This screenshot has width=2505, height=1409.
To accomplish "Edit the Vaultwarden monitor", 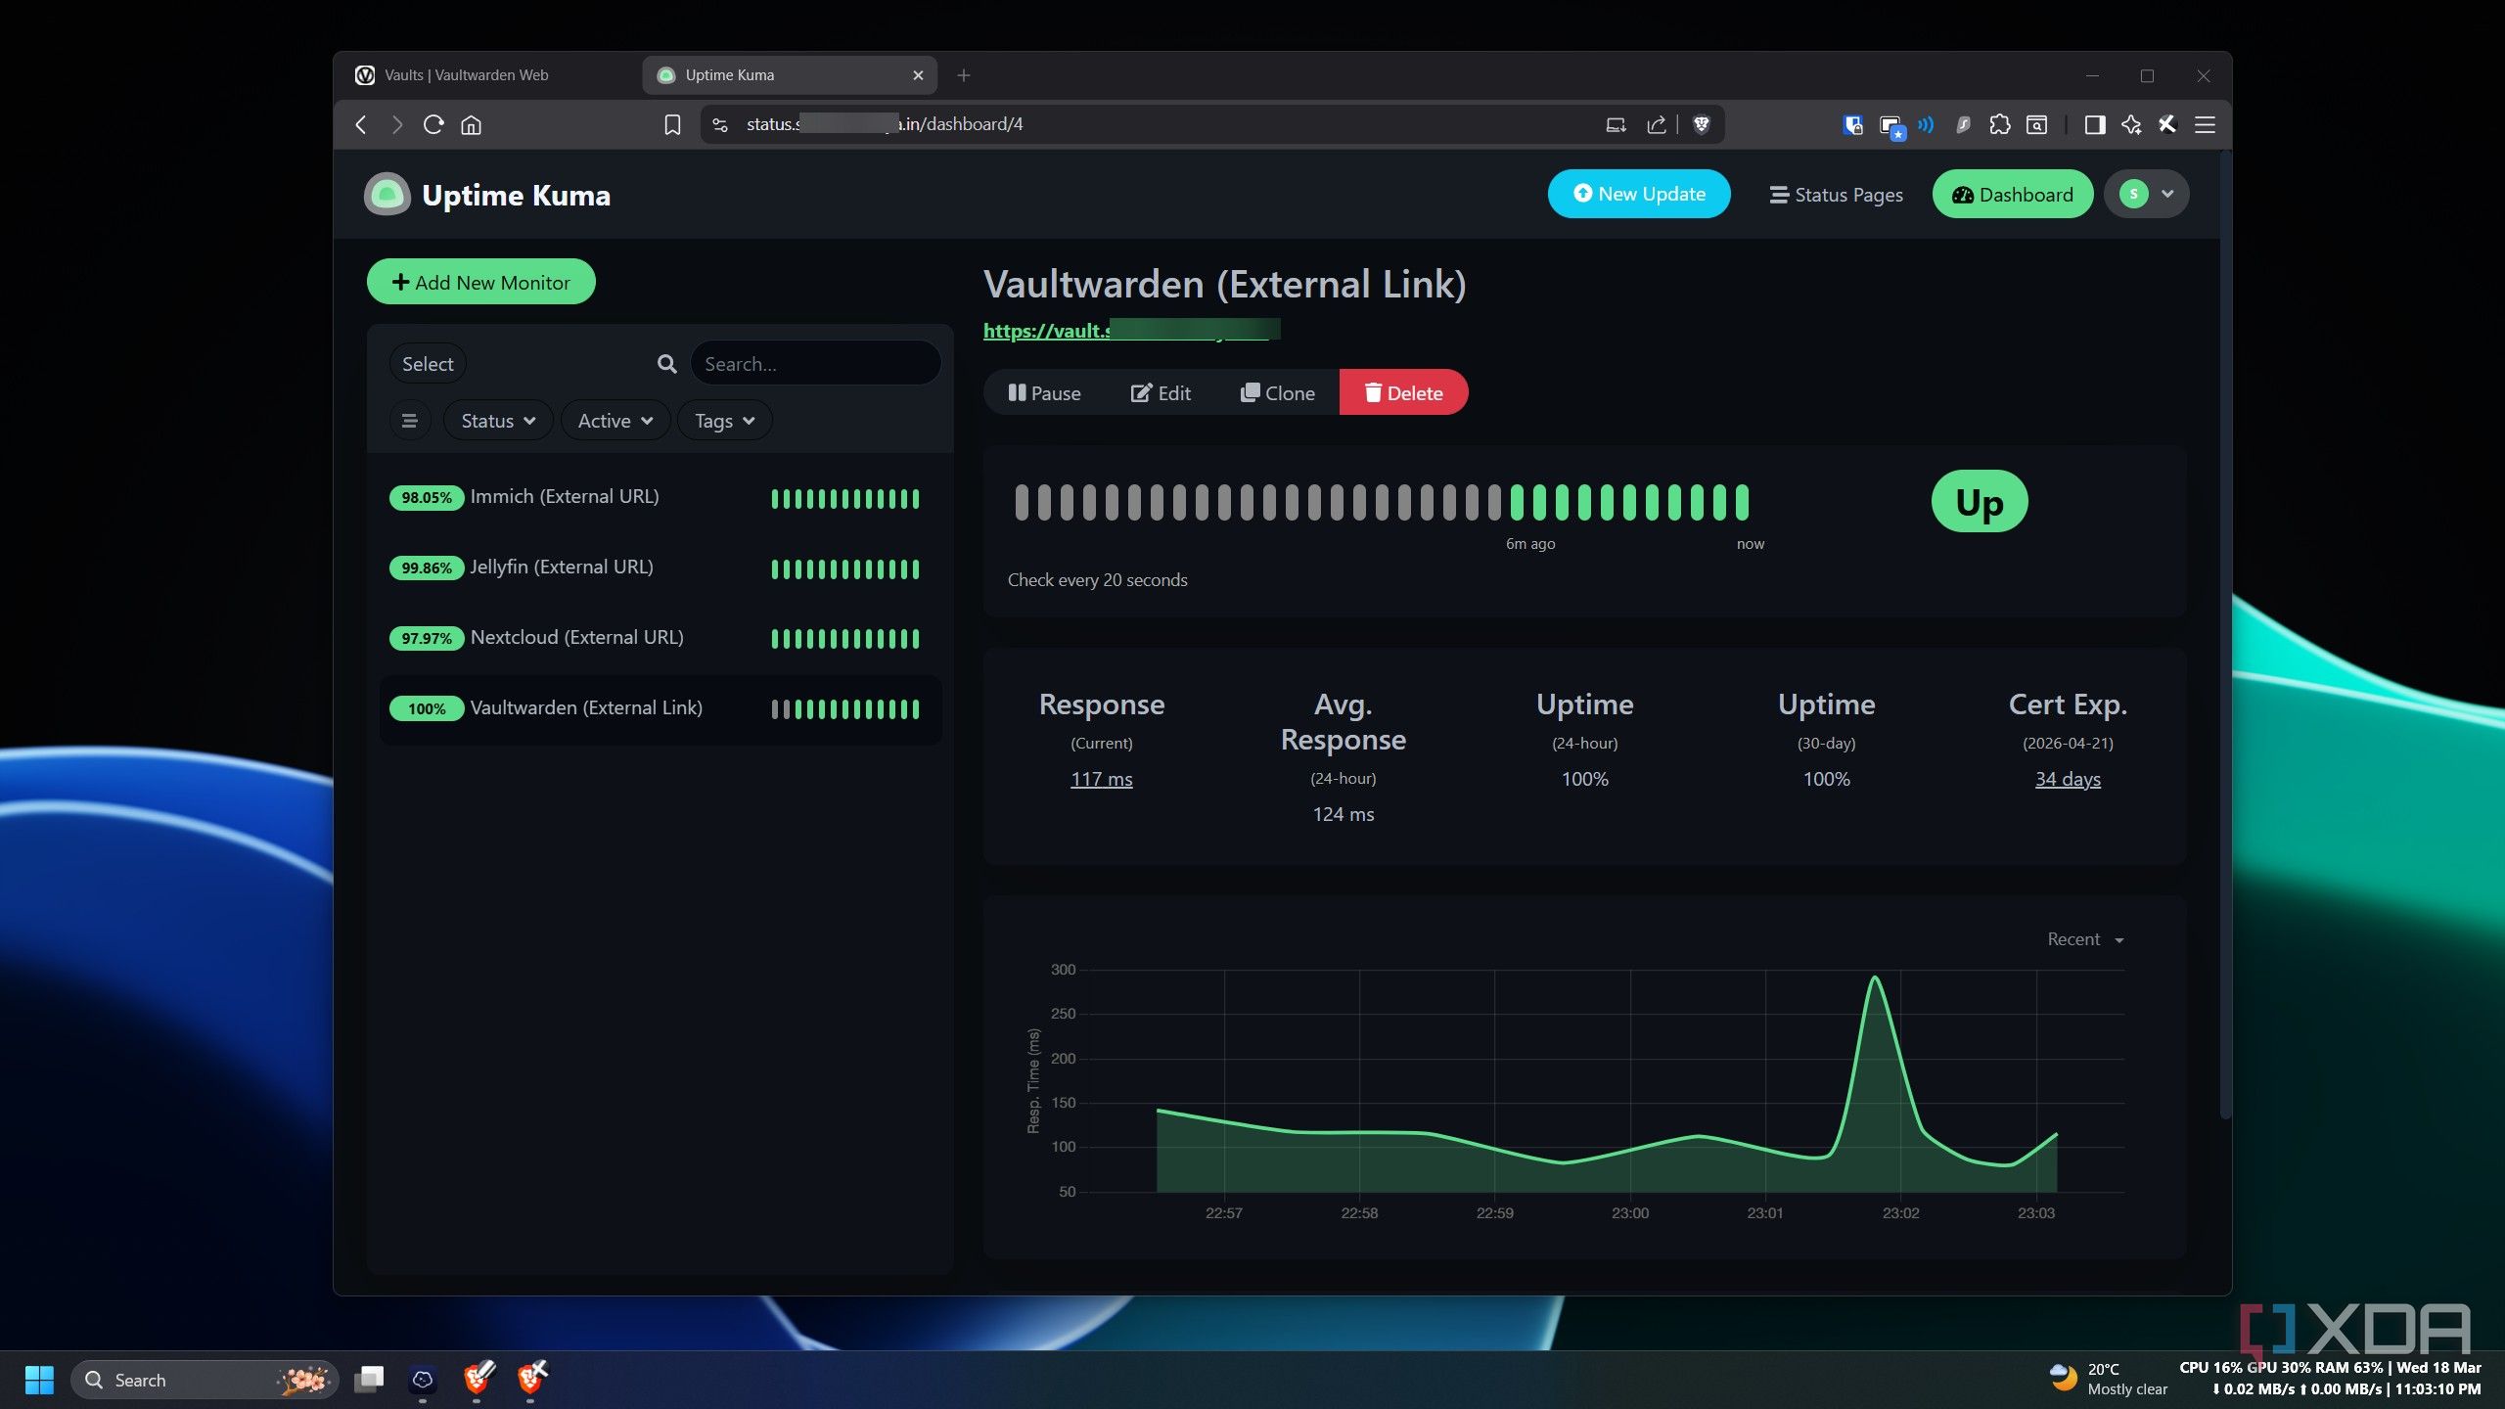I will (x=1161, y=392).
